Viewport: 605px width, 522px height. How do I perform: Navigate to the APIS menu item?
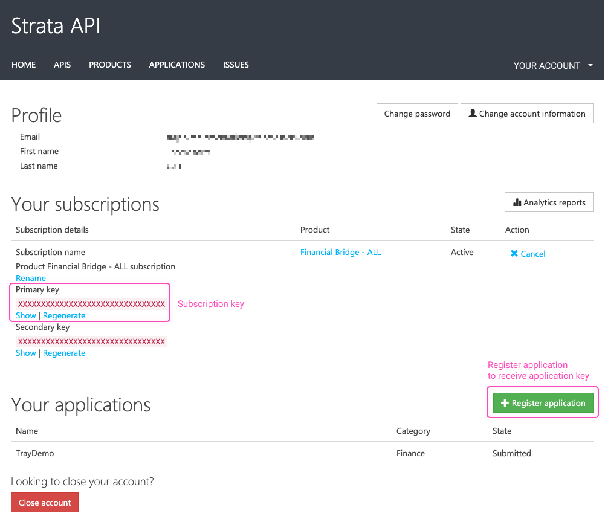tap(62, 65)
